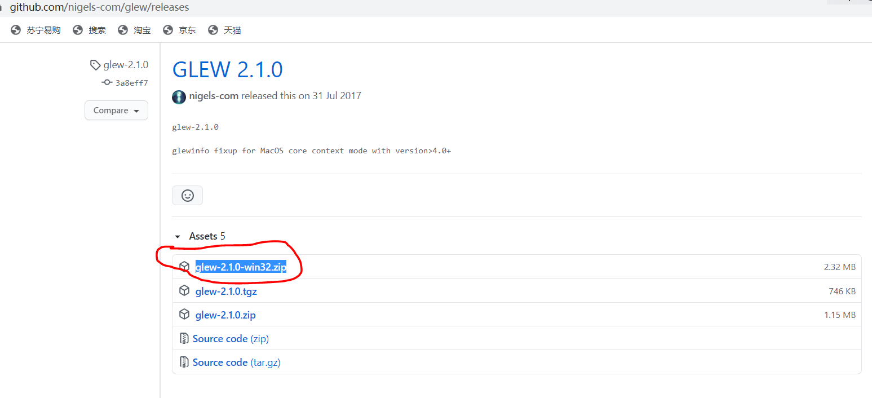The height and width of the screenshot is (398, 872).
Task: Open the smiley emoji reaction picker
Action: [187, 195]
